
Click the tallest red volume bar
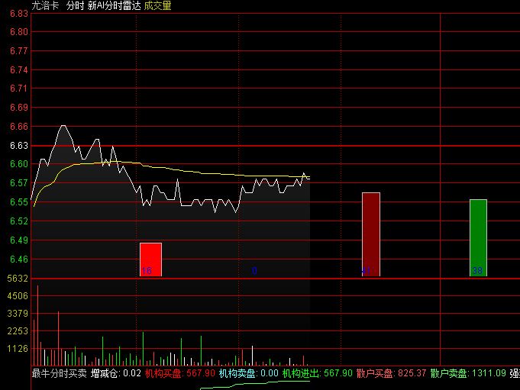[38, 325]
